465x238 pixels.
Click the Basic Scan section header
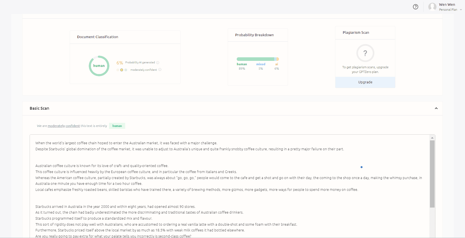point(39,108)
